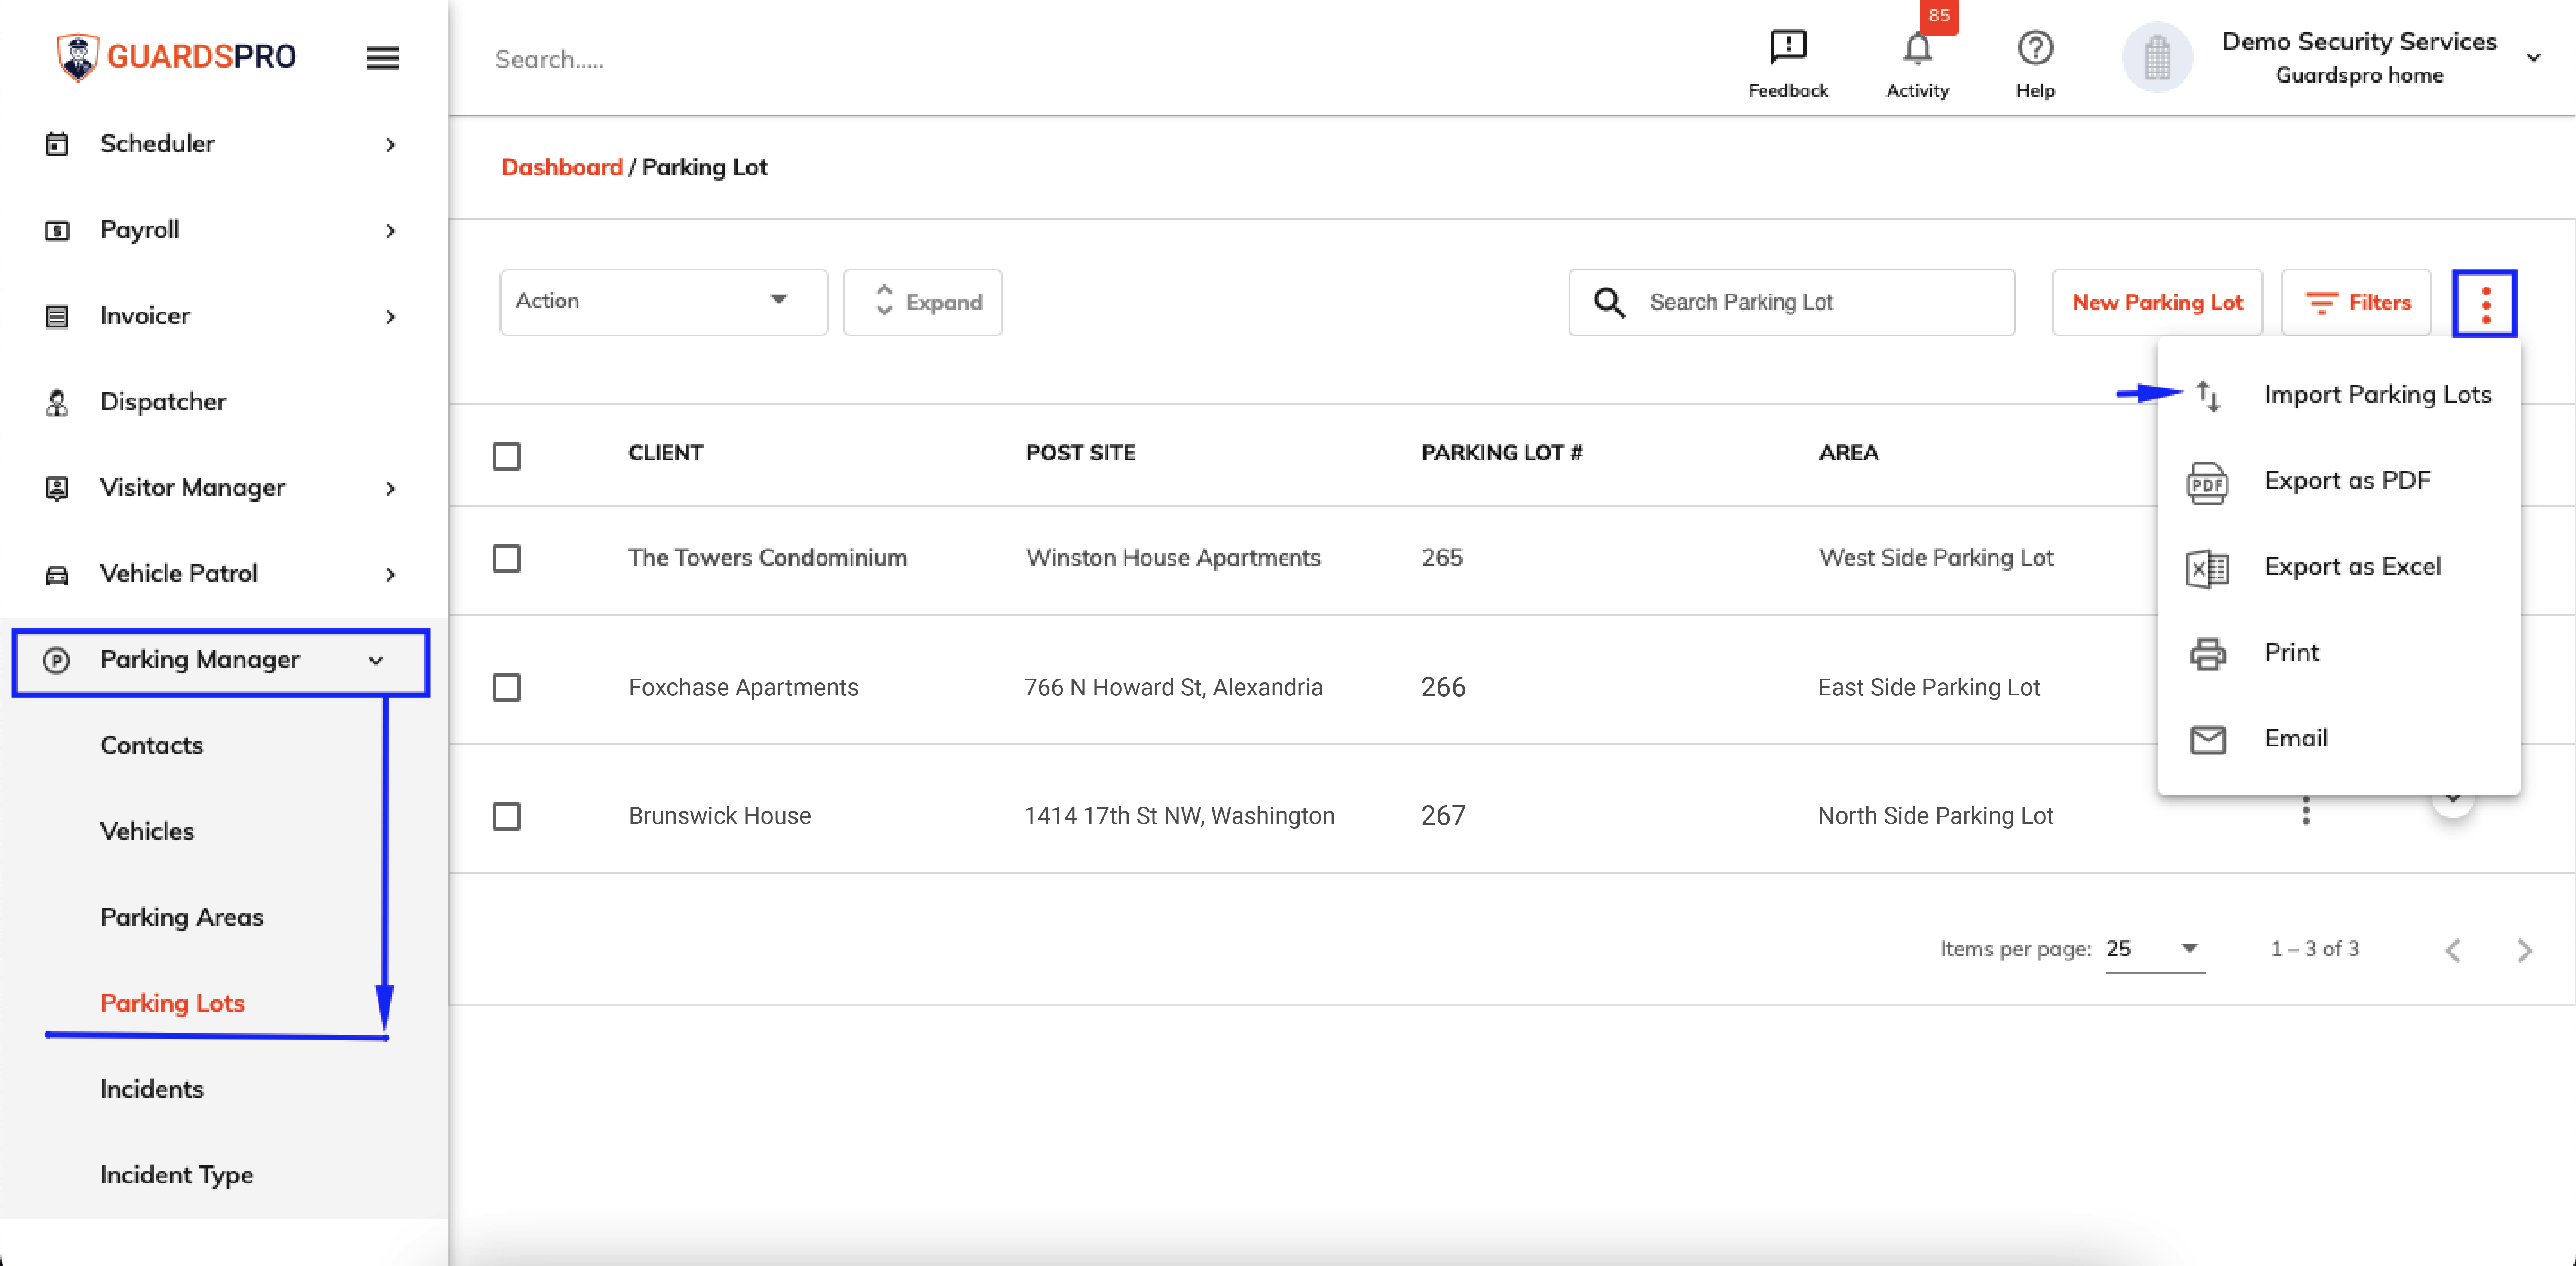Open the Feedback icon in header
This screenshot has height=1266, width=2576.
[1787, 47]
